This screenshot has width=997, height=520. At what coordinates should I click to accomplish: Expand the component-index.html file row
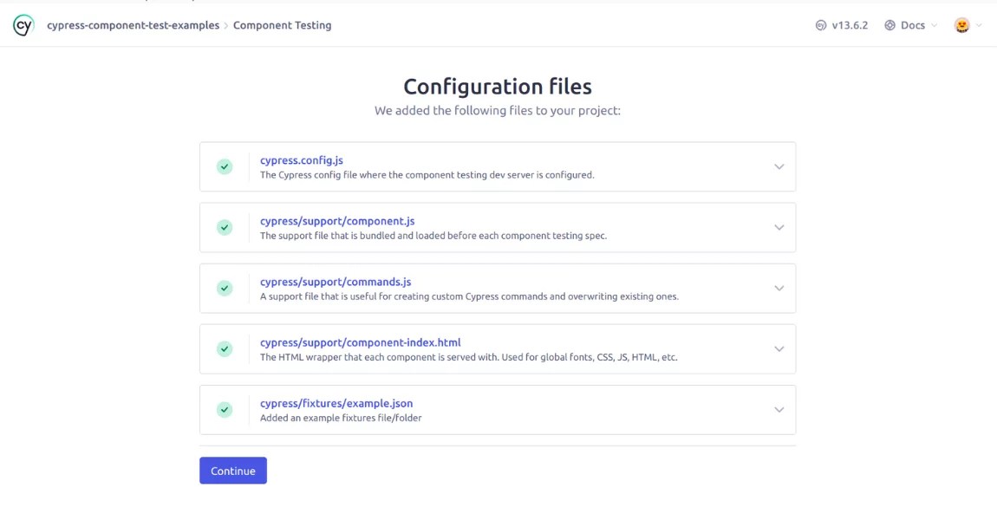[x=778, y=348]
